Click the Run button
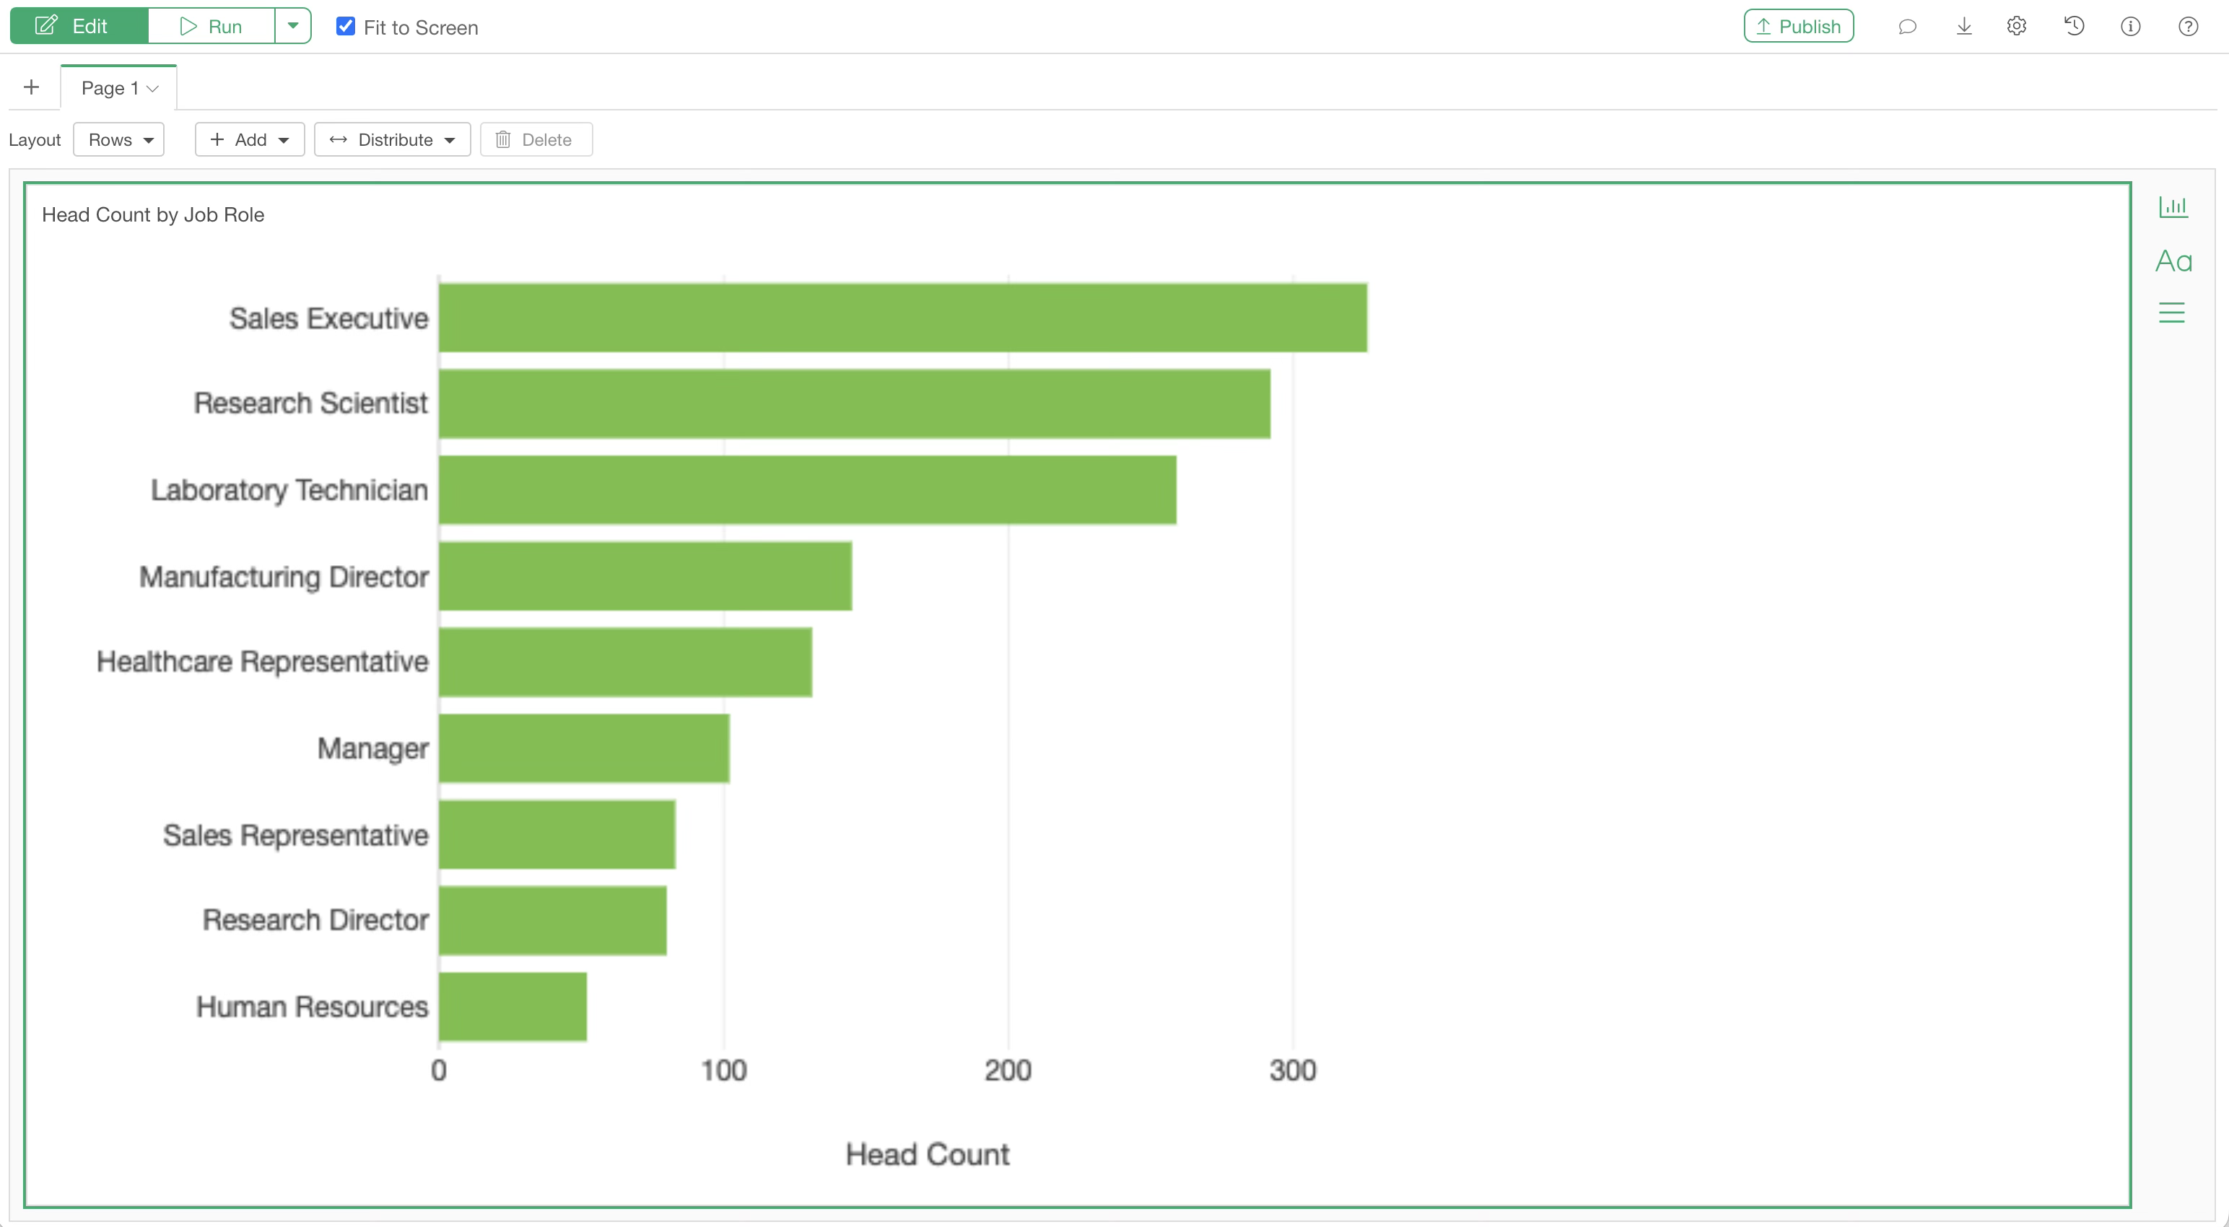The image size is (2229, 1227). (x=211, y=26)
